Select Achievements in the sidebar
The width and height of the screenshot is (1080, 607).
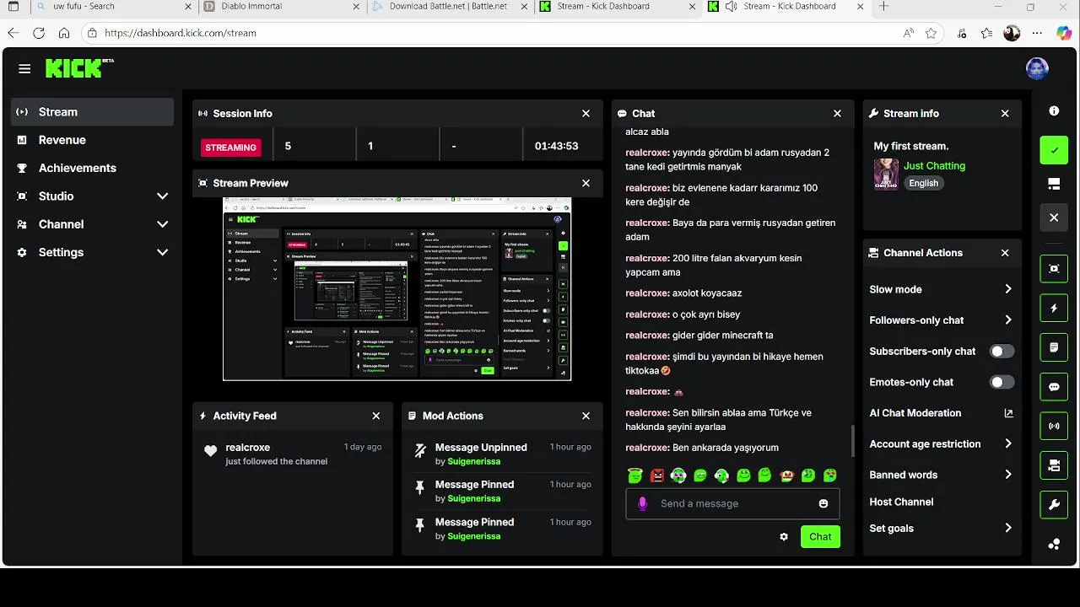[93, 168]
